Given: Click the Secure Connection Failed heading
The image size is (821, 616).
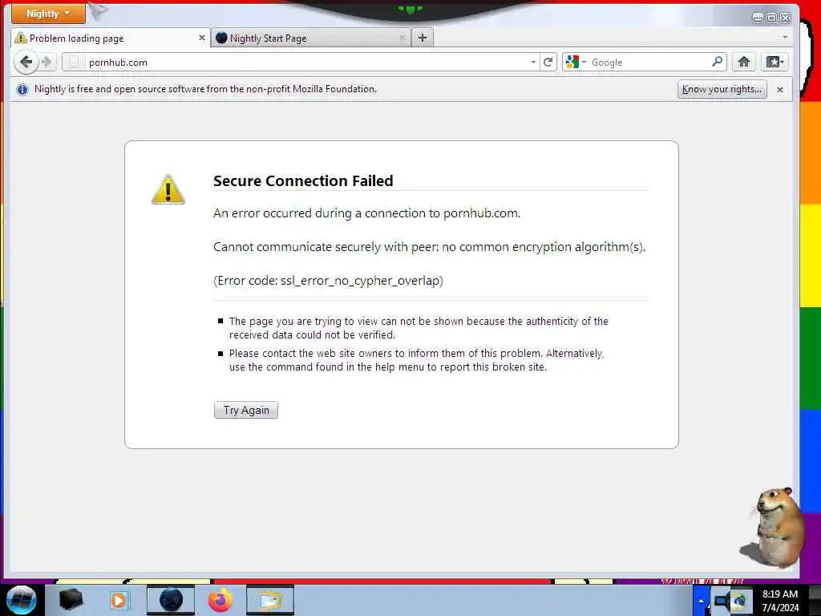Looking at the screenshot, I should pos(303,181).
